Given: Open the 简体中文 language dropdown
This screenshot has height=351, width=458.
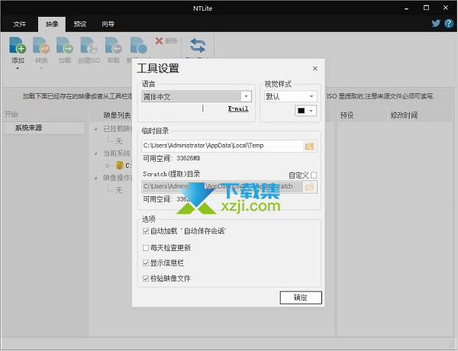Looking at the screenshot, I should click(x=246, y=96).
